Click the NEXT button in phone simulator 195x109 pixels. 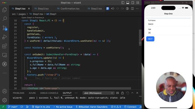[x=150, y=39]
